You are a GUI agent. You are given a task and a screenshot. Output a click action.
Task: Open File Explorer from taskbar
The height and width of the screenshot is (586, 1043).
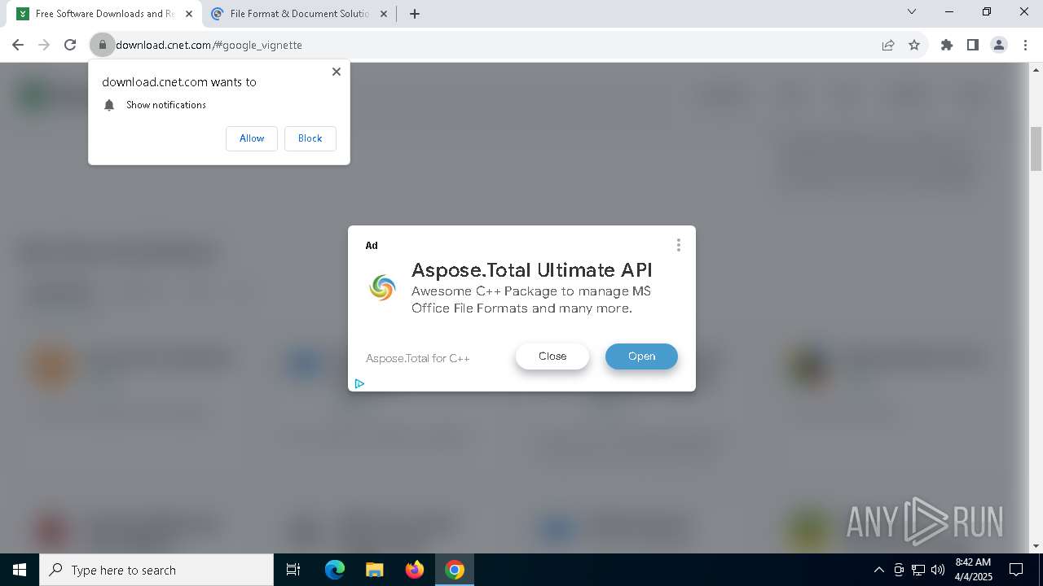(x=374, y=570)
